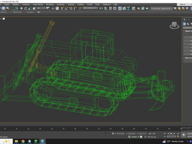This screenshot has width=192, height=144.
Task: Click Render Production teapot icon
Action: (147, 8)
